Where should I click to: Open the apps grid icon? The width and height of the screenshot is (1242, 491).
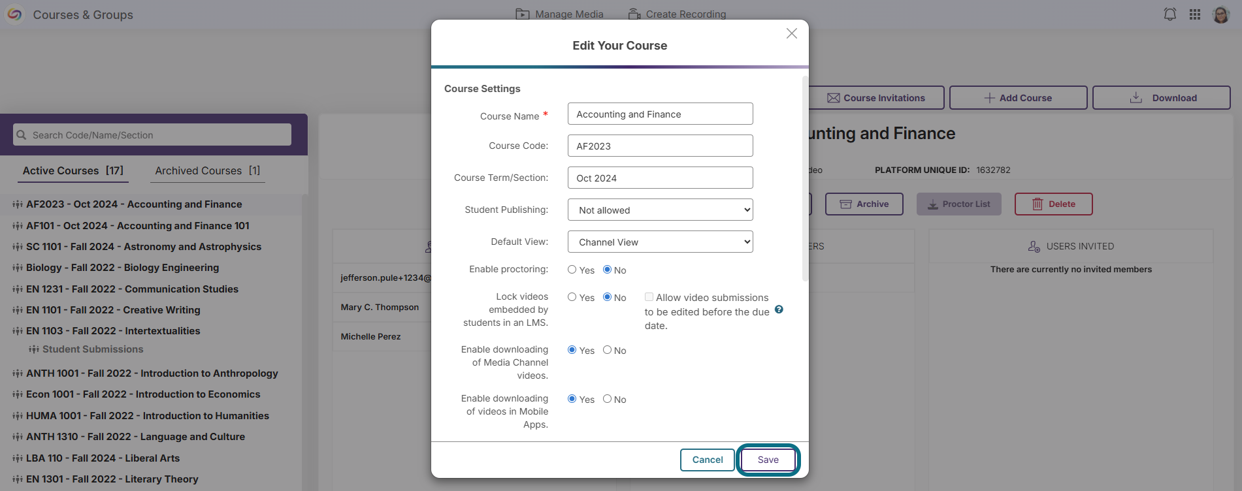click(x=1195, y=14)
